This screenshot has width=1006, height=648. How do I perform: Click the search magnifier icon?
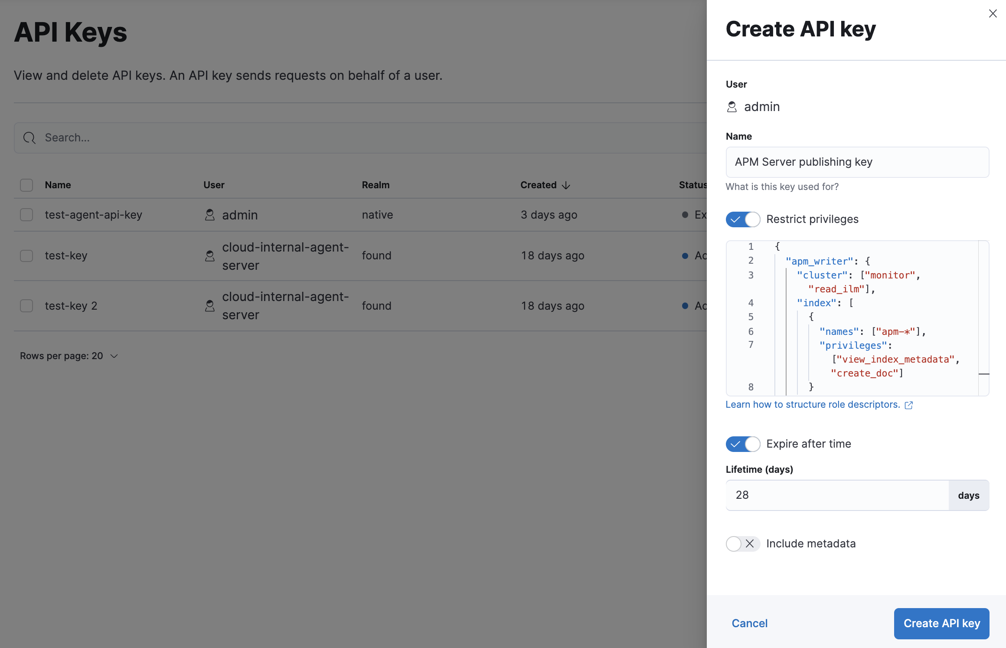tap(29, 138)
